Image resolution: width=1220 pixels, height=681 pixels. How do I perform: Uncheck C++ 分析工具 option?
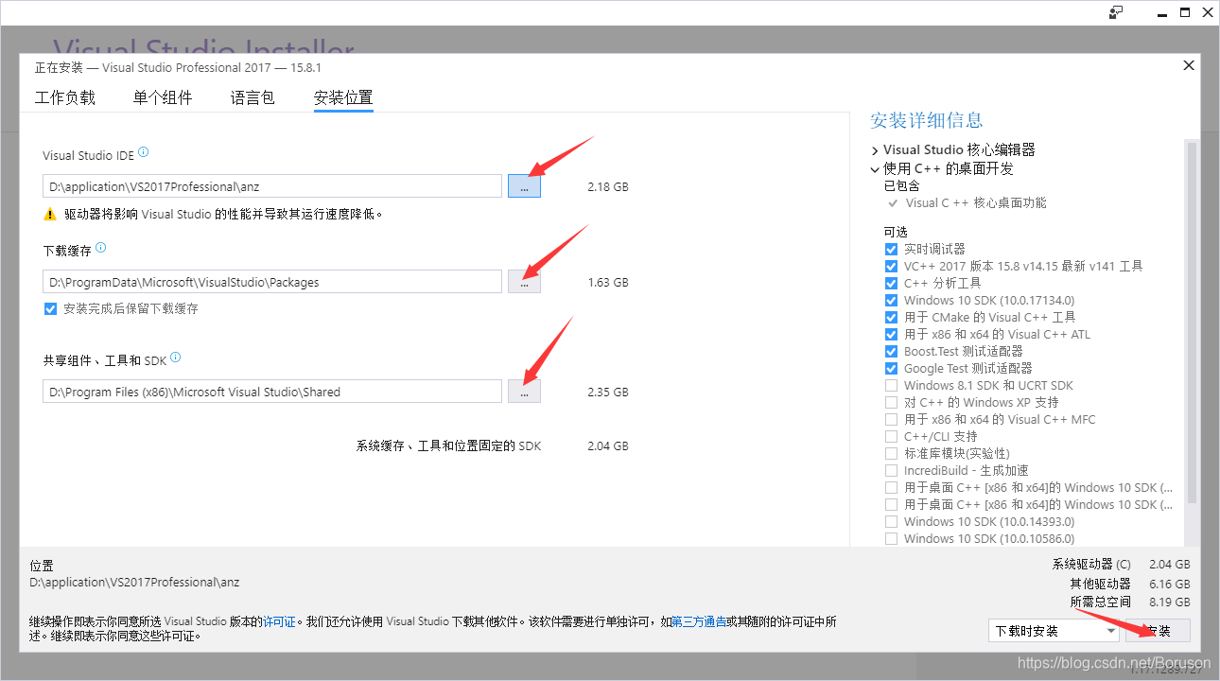(x=891, y=283)
